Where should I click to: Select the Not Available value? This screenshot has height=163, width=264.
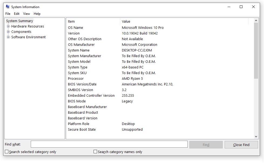coord(132,39)
